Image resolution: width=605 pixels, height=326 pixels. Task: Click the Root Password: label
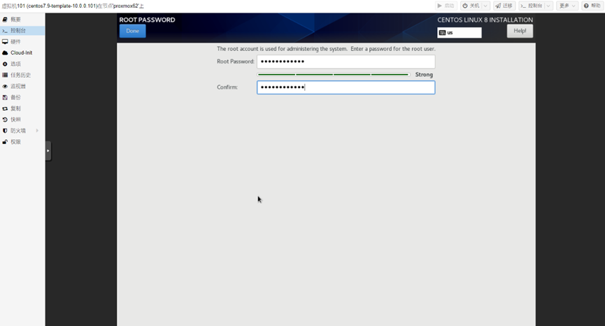[x=236, y=62]
